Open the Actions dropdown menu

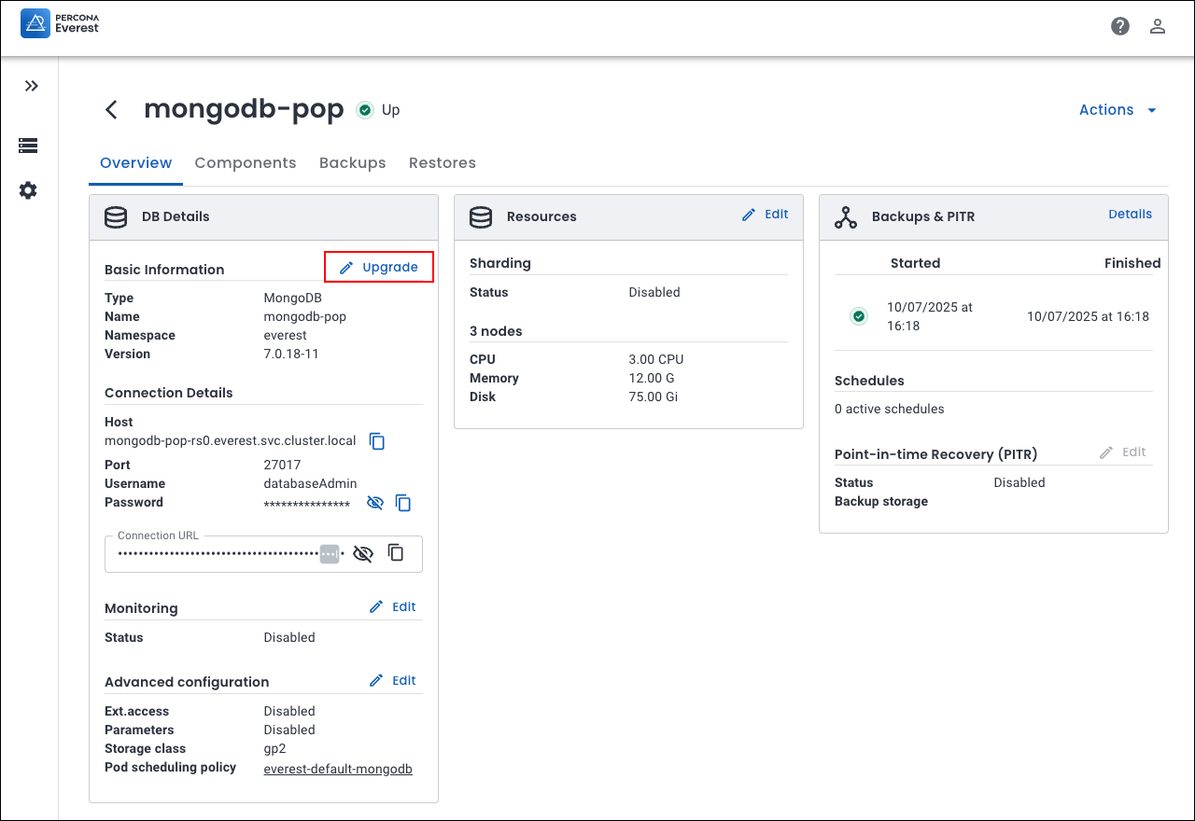point(1118,110)
